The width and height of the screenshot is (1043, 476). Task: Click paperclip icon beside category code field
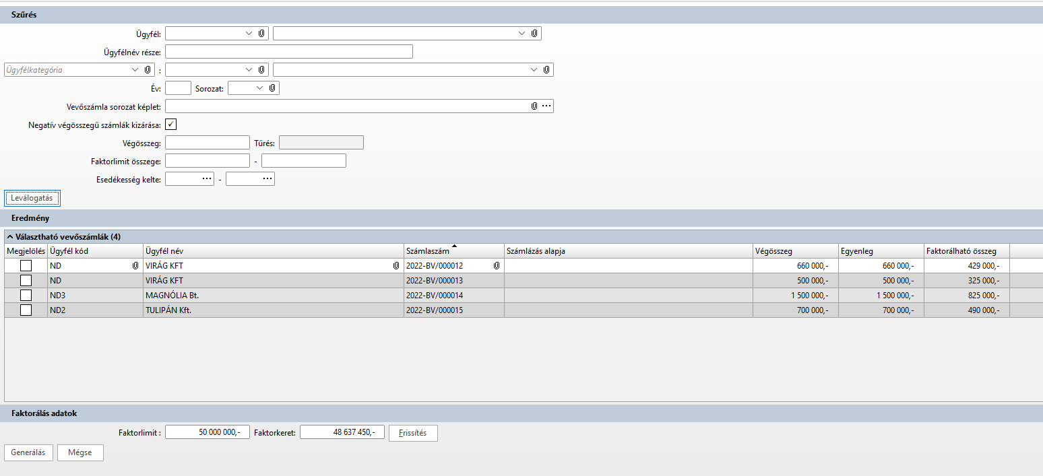261,69
